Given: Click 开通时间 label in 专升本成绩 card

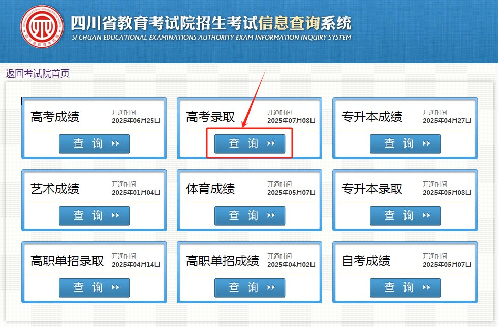Looking at the screenshot, I should [x=435, y=112].
